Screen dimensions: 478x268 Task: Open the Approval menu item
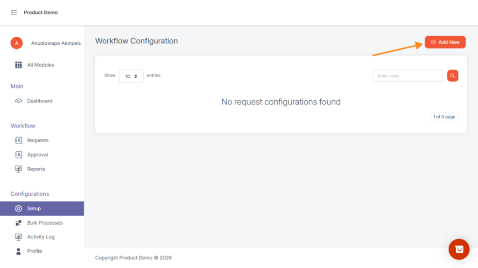pos(37,155)
